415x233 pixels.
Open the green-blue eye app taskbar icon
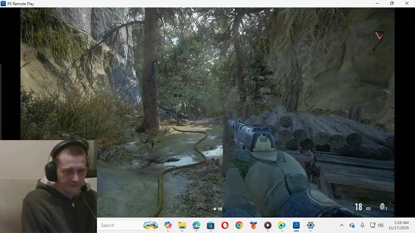point(282,226)
